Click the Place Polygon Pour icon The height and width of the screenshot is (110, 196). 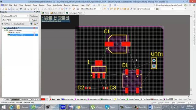click(128, 9)
